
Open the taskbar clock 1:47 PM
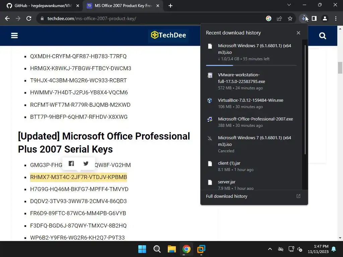click(318, 249)
